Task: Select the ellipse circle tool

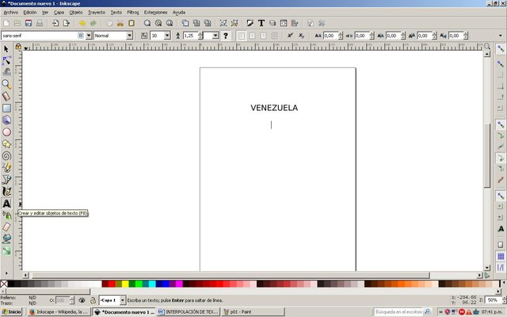Action: [6, 132]
